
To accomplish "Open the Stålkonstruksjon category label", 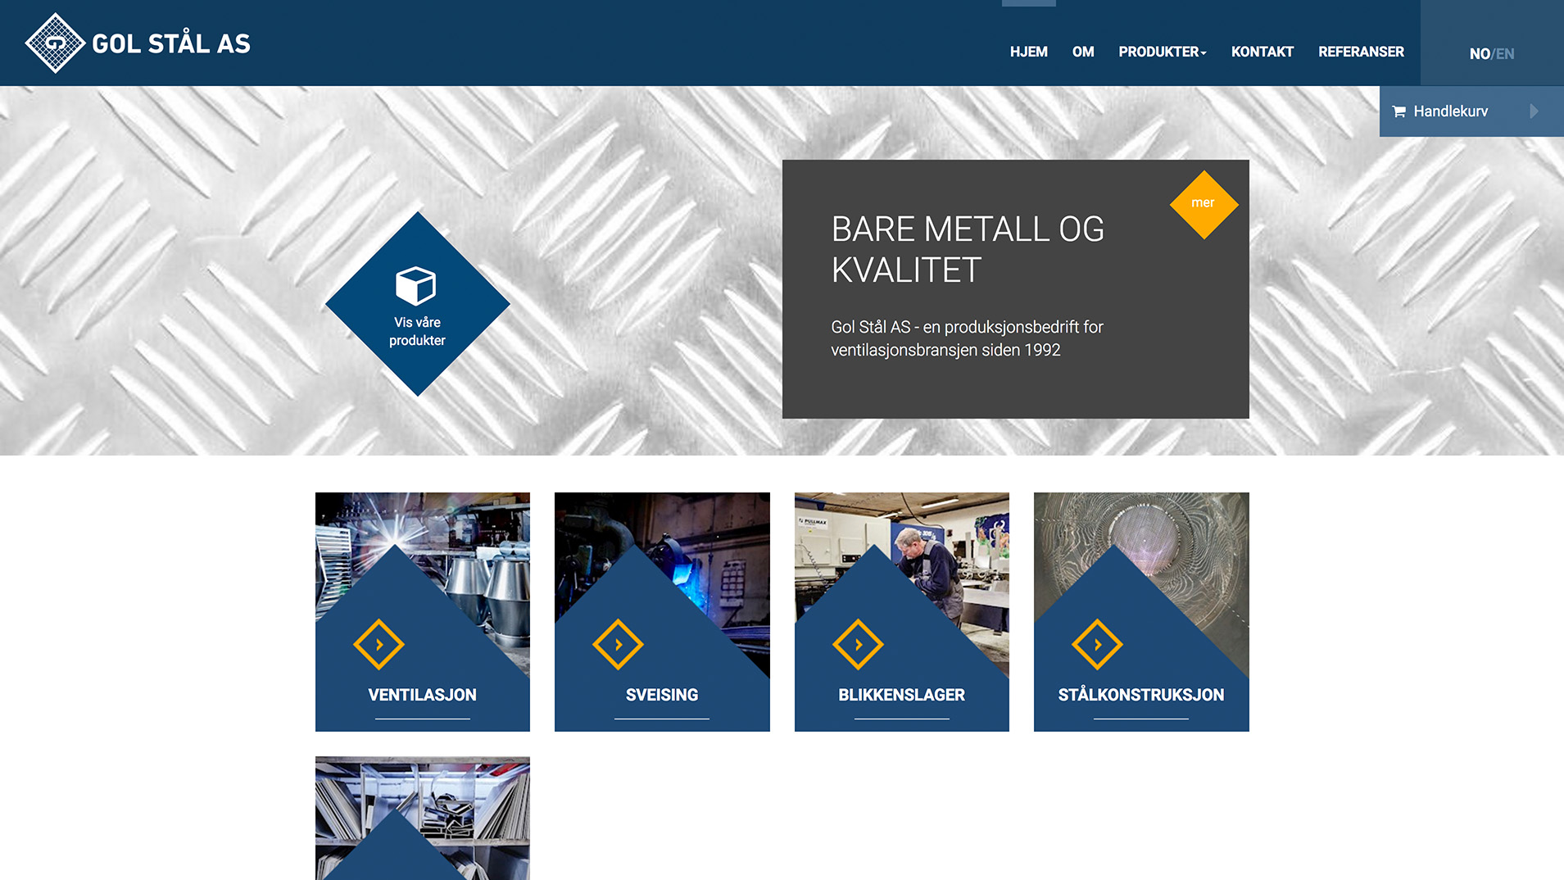I will (x=1140, y=695).
